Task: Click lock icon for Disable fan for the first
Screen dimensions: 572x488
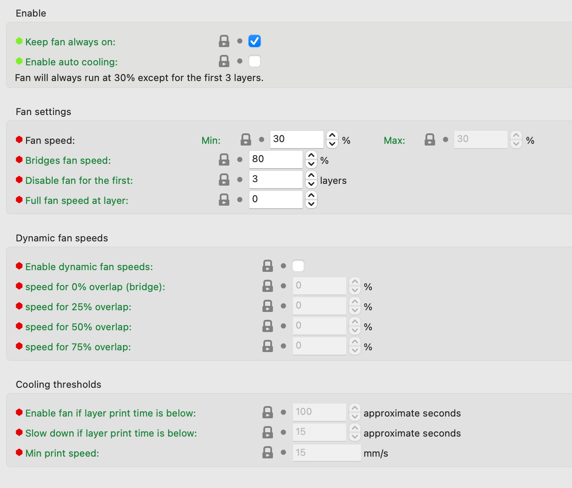Action: point(224,180)
